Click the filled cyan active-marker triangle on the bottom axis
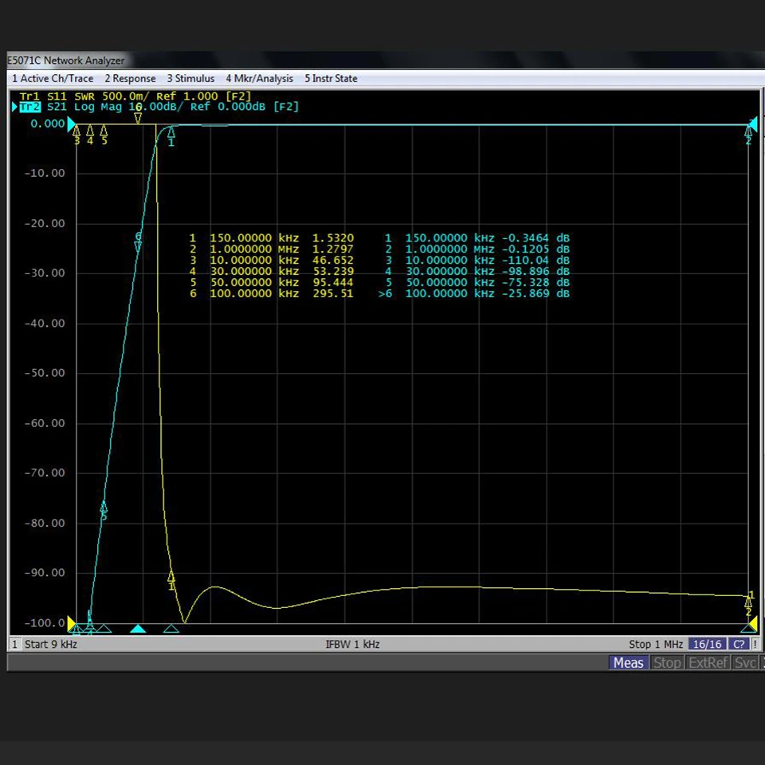 click(138, 629)
